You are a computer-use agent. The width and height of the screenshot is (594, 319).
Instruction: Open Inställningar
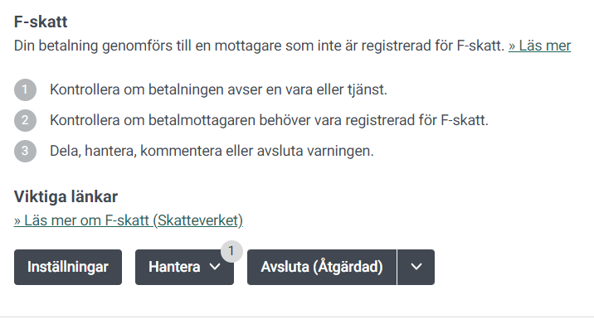pos(68,267)
